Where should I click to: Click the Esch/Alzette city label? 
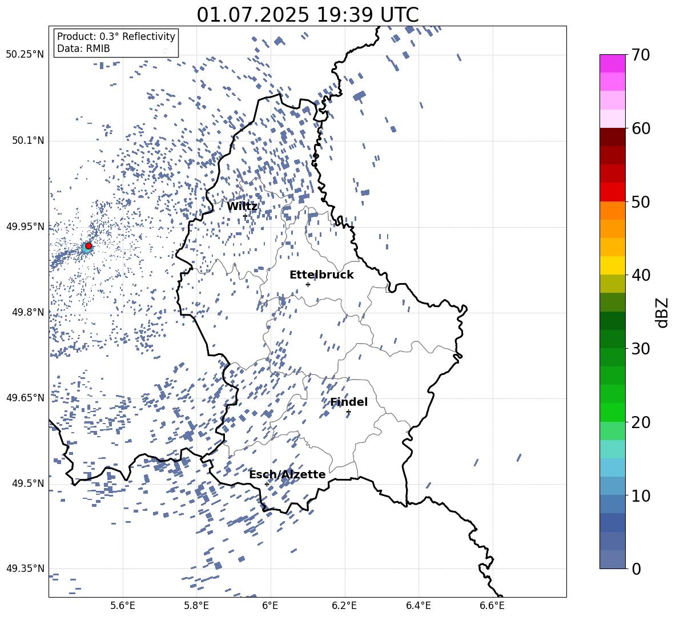[287, 474]
